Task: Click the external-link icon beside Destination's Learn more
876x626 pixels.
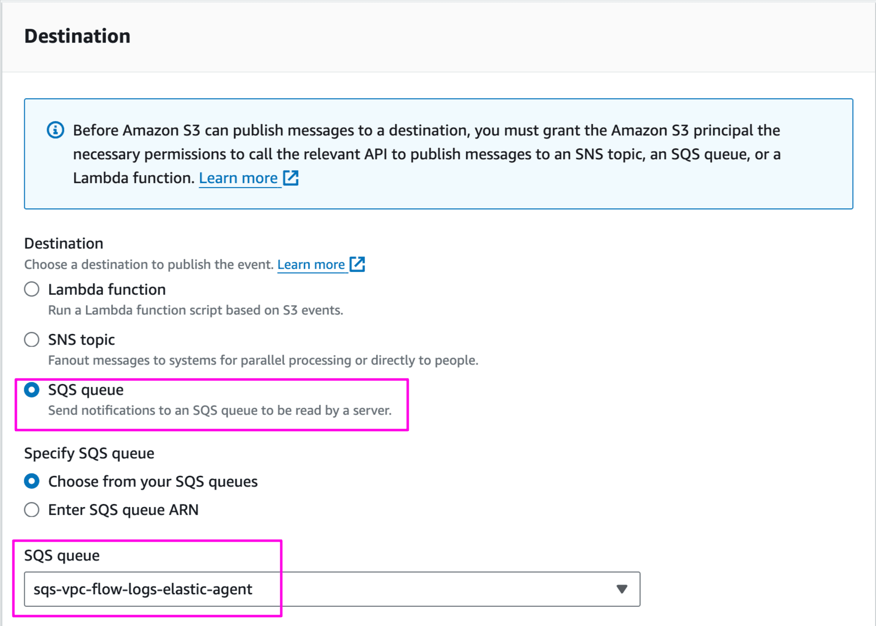Action: tap(358, 264)
